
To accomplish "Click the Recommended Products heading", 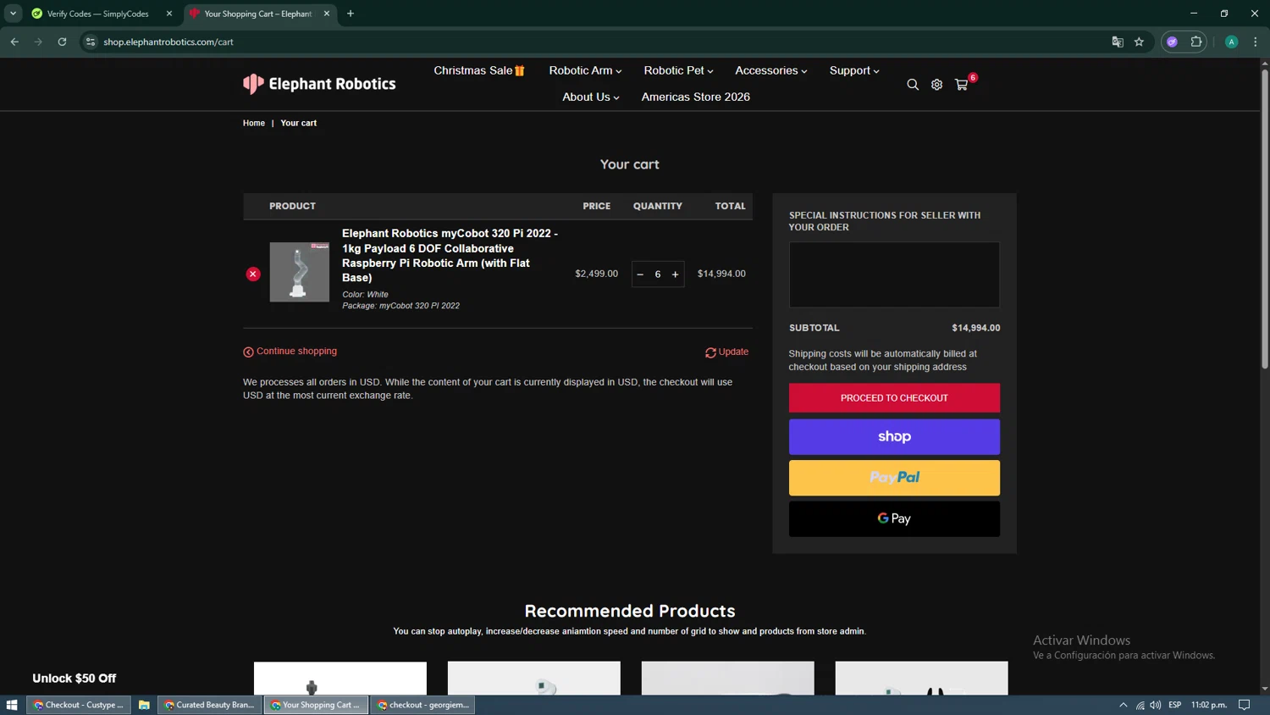I will (630, 611).
